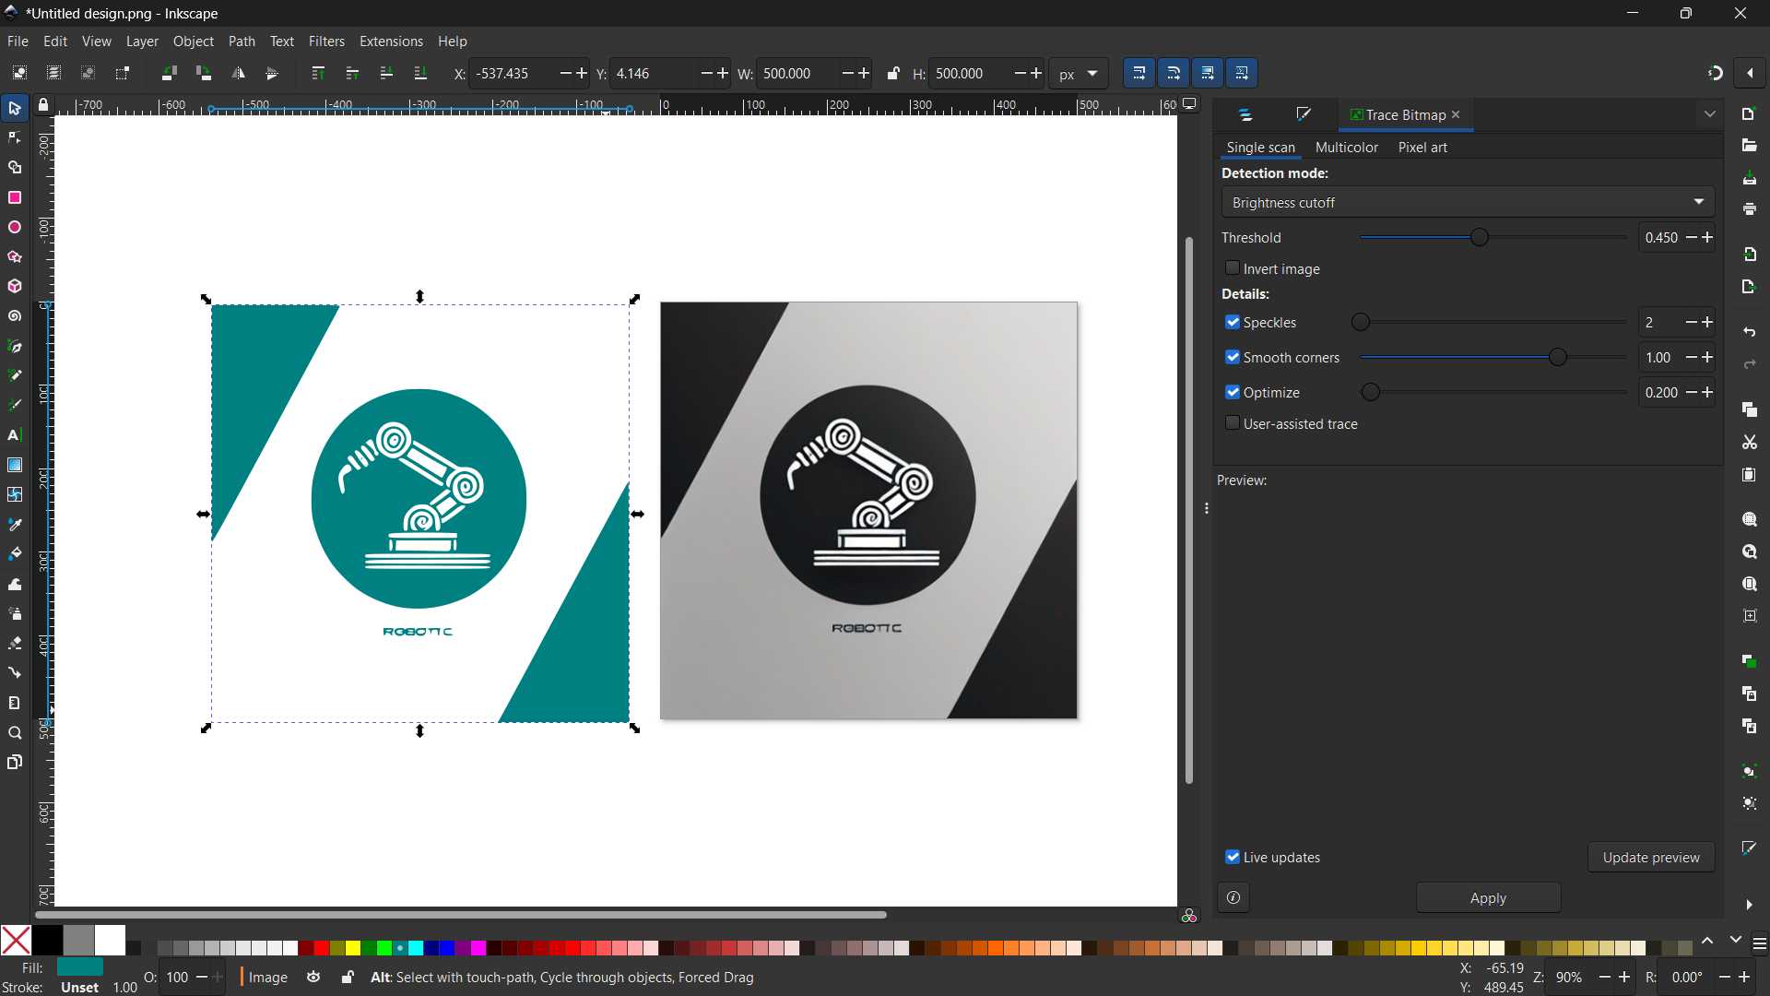Click the Threshold slider handle

(x=1480, y=238)
